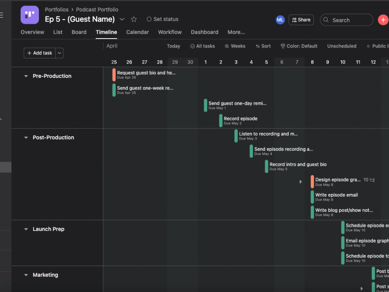Open the Color: Default picker
The width and height of the screenshot is (389, 292).
pyautogui.click(x=299, y=46)
